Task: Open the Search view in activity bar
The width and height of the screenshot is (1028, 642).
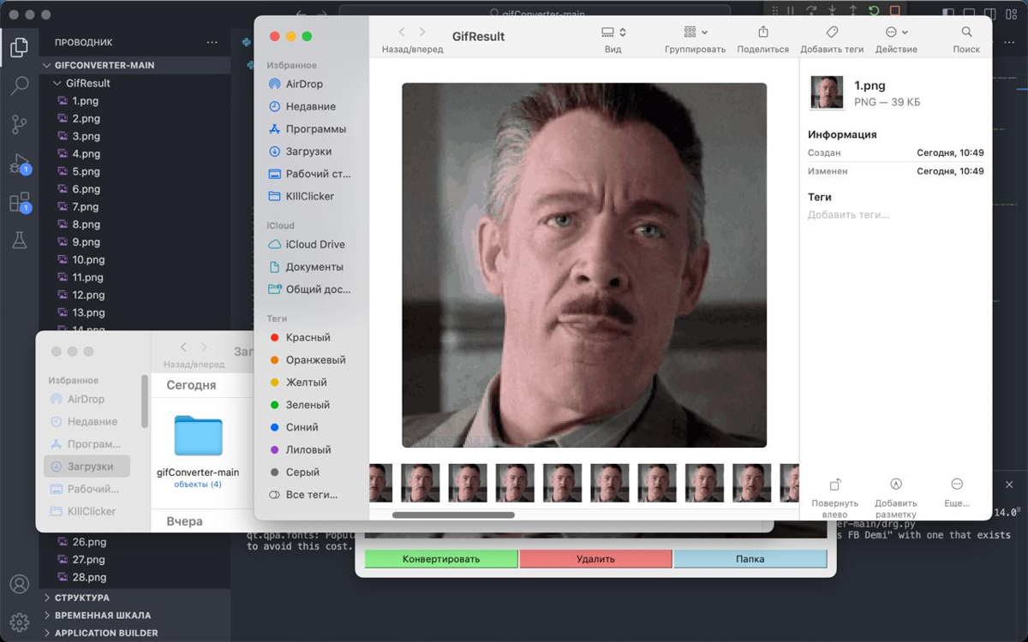Action: (19, 86)
